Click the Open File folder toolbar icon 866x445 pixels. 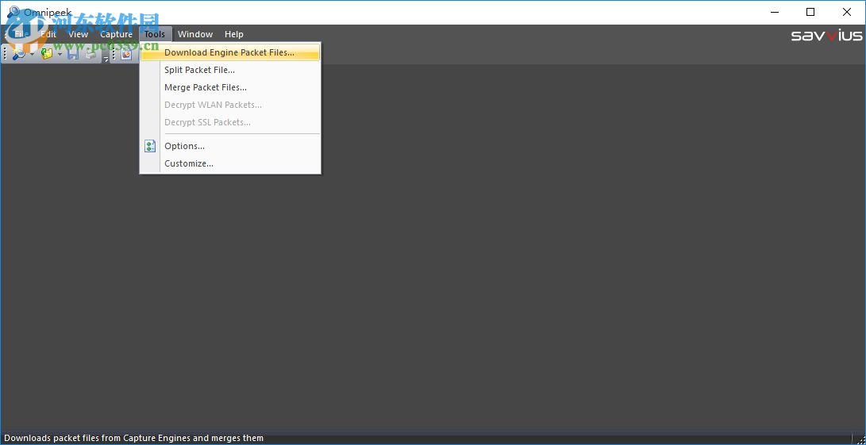(x=48, y=54)
